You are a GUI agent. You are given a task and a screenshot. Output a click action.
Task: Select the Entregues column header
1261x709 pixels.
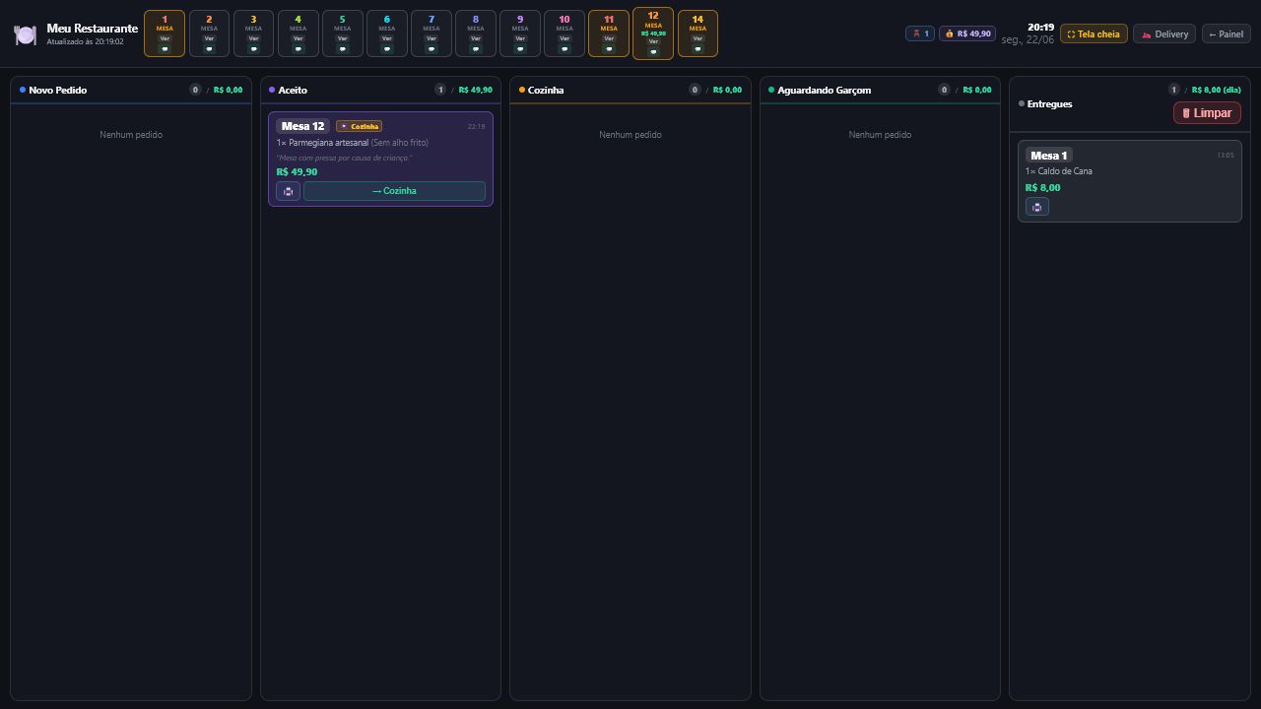pyautogui.click(x=1129, y=103)
